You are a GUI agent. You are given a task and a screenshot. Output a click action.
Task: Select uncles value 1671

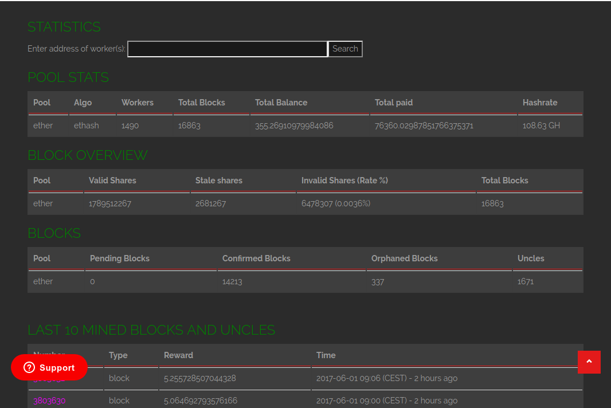click(x=525, y=281)
